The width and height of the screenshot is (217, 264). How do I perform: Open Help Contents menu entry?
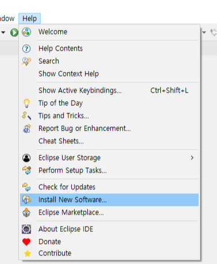109,48
